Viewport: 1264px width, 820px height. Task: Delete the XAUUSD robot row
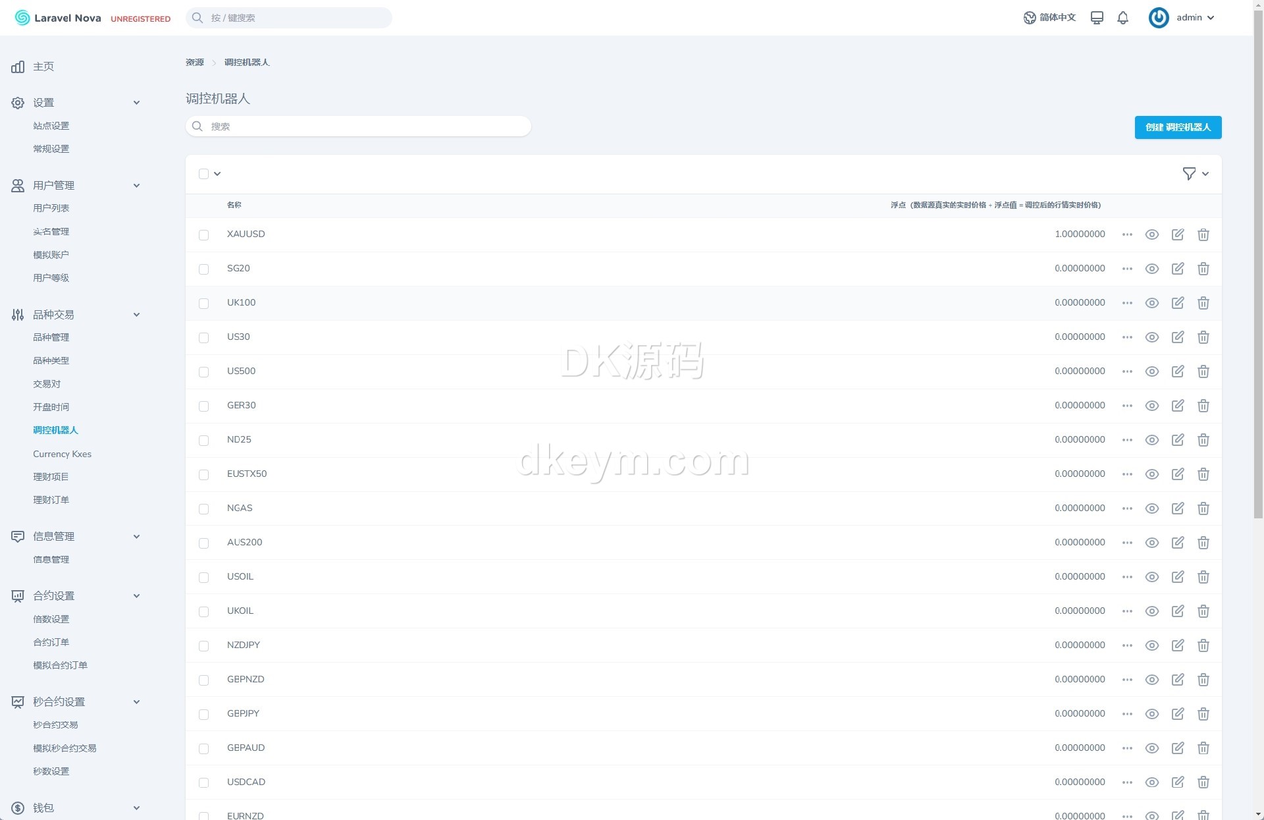point(1203,234)
